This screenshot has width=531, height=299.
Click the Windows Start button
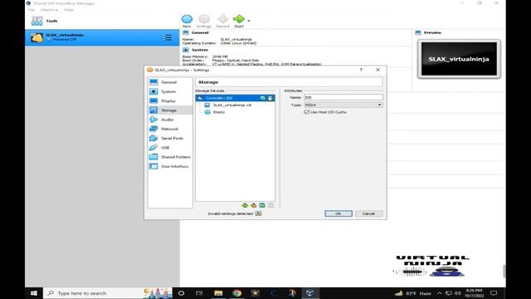(x=34, y=293)
